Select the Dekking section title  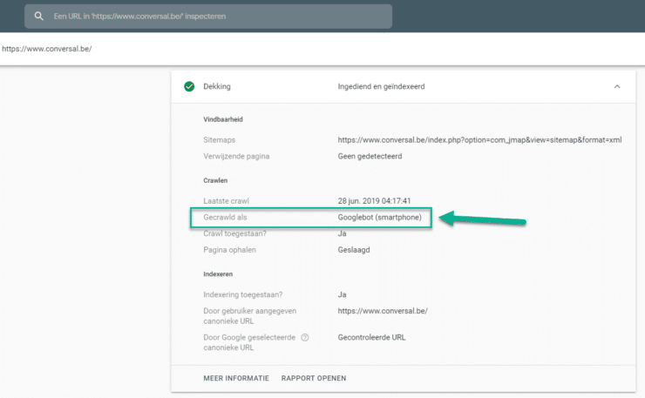[218, 87]
